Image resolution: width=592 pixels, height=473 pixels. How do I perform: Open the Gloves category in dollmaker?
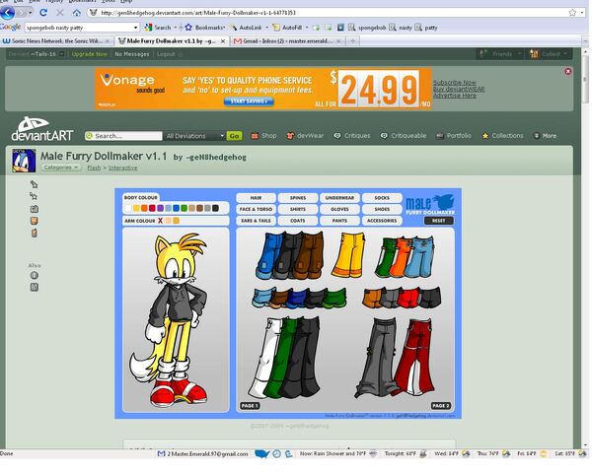[339, 209]
